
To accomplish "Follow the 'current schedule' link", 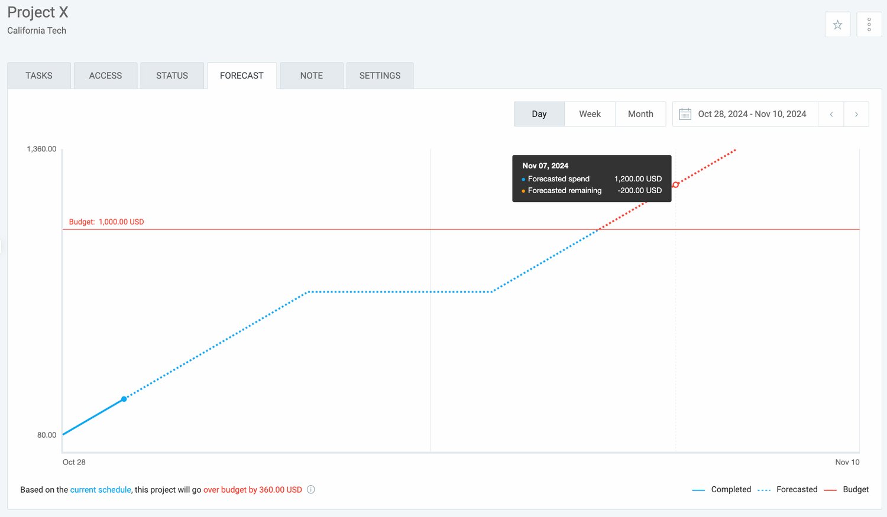I will [x=101, y=490].
